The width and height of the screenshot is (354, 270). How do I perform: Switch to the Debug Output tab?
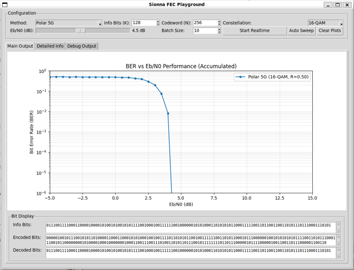click(82, 46)
